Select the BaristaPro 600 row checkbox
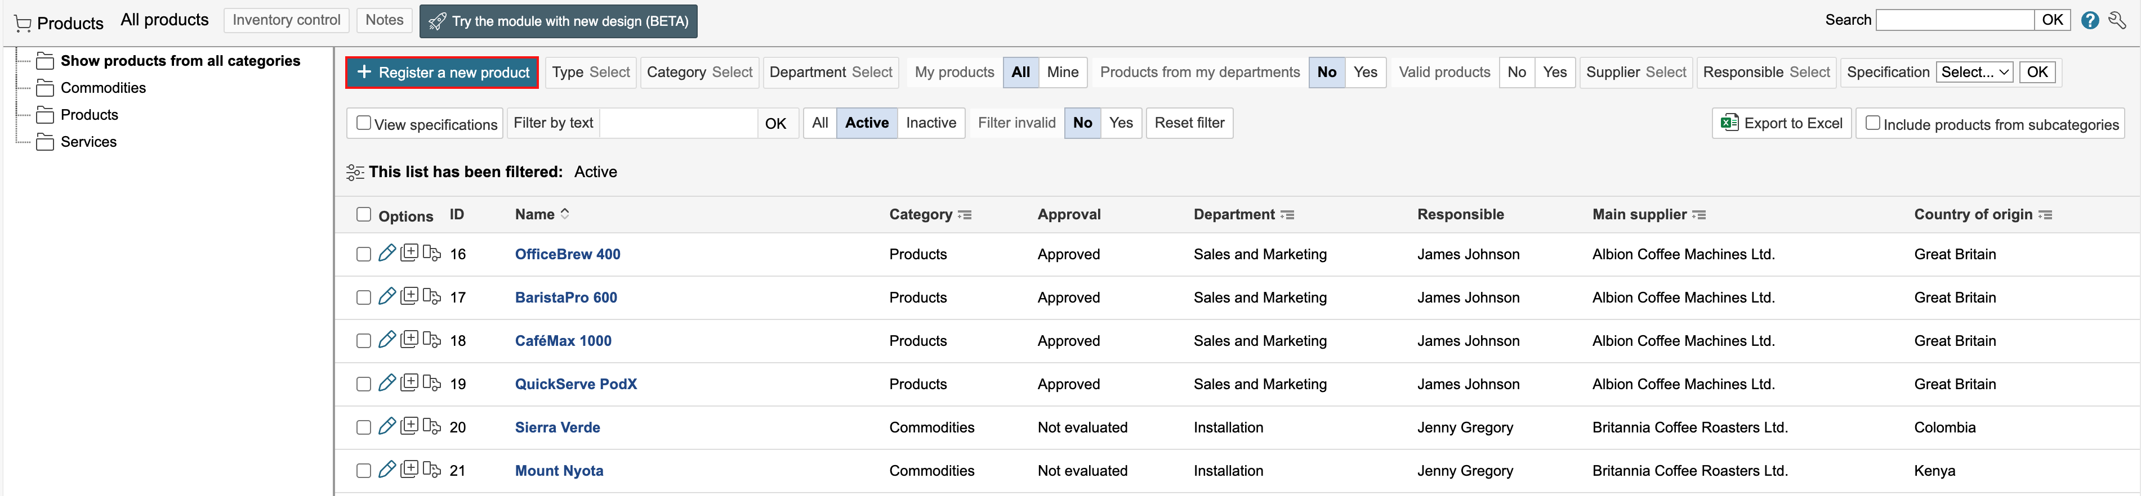The width and height of the screenshot is (2141, 496). coord(363,297)
